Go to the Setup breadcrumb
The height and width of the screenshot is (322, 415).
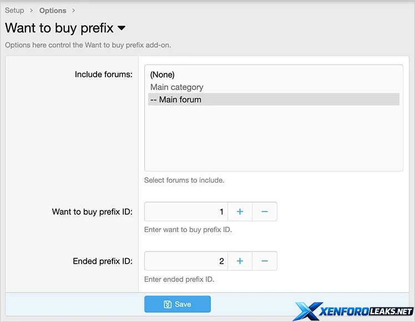tap(14, 11)
